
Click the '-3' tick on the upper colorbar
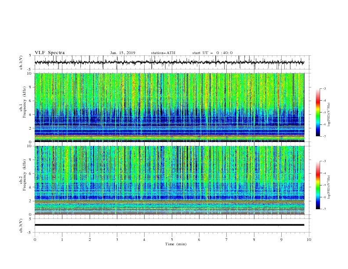[324, 88]
